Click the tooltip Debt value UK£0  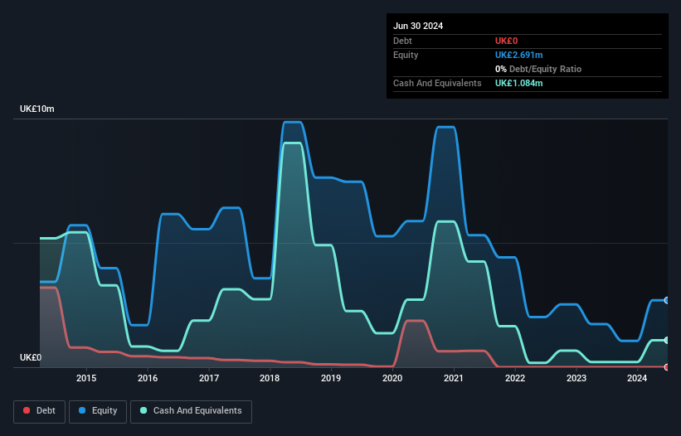tap(507, 41)
